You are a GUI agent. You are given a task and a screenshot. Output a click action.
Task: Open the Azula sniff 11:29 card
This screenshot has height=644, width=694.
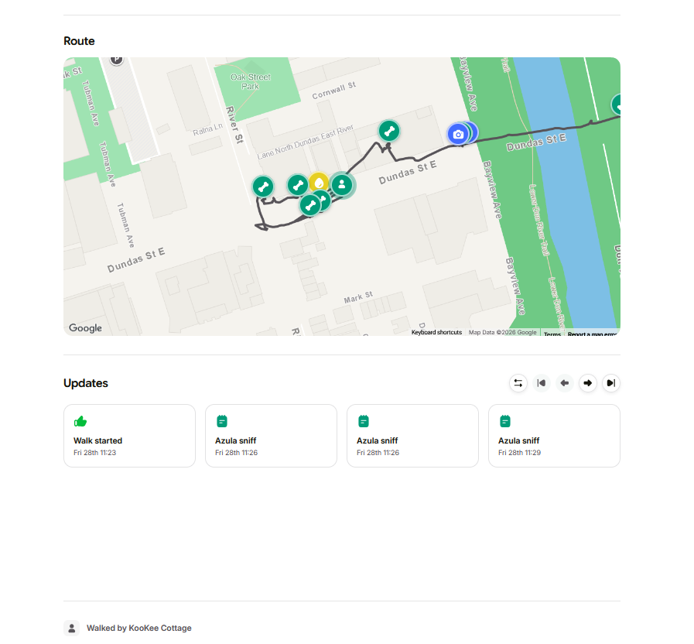coord(554,436)
